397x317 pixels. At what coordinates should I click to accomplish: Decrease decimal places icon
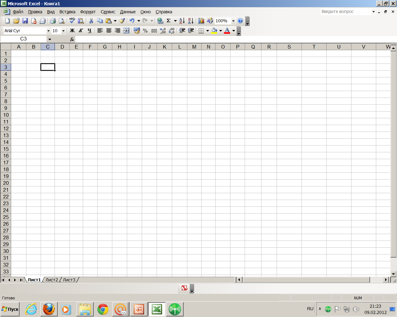coord(172,31)
